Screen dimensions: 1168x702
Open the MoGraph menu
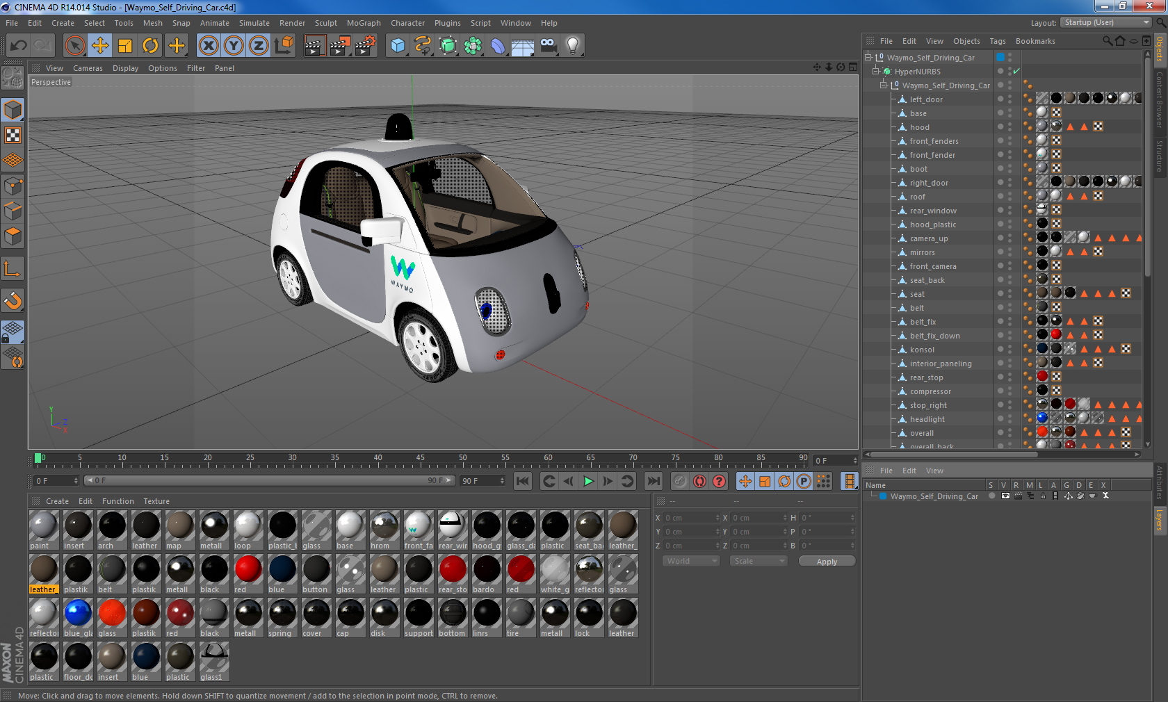(x=364, y=23)
